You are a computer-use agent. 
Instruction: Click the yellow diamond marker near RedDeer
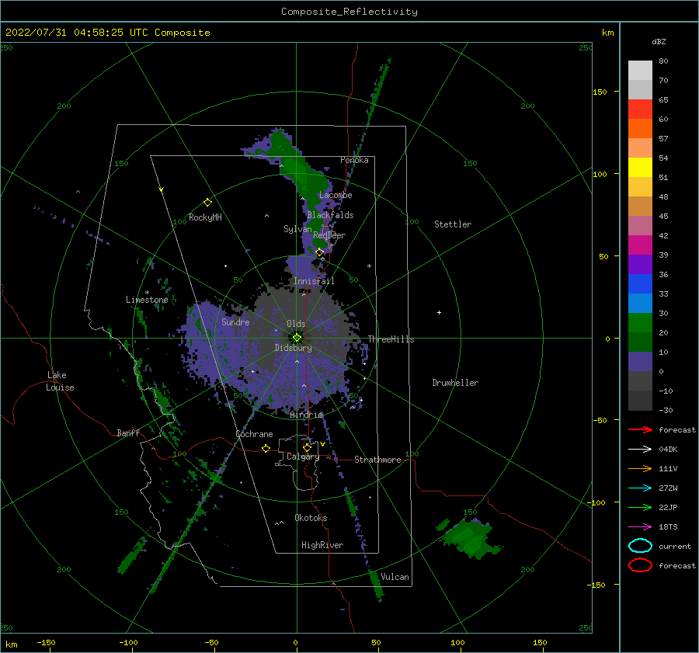tap(319, 252)
